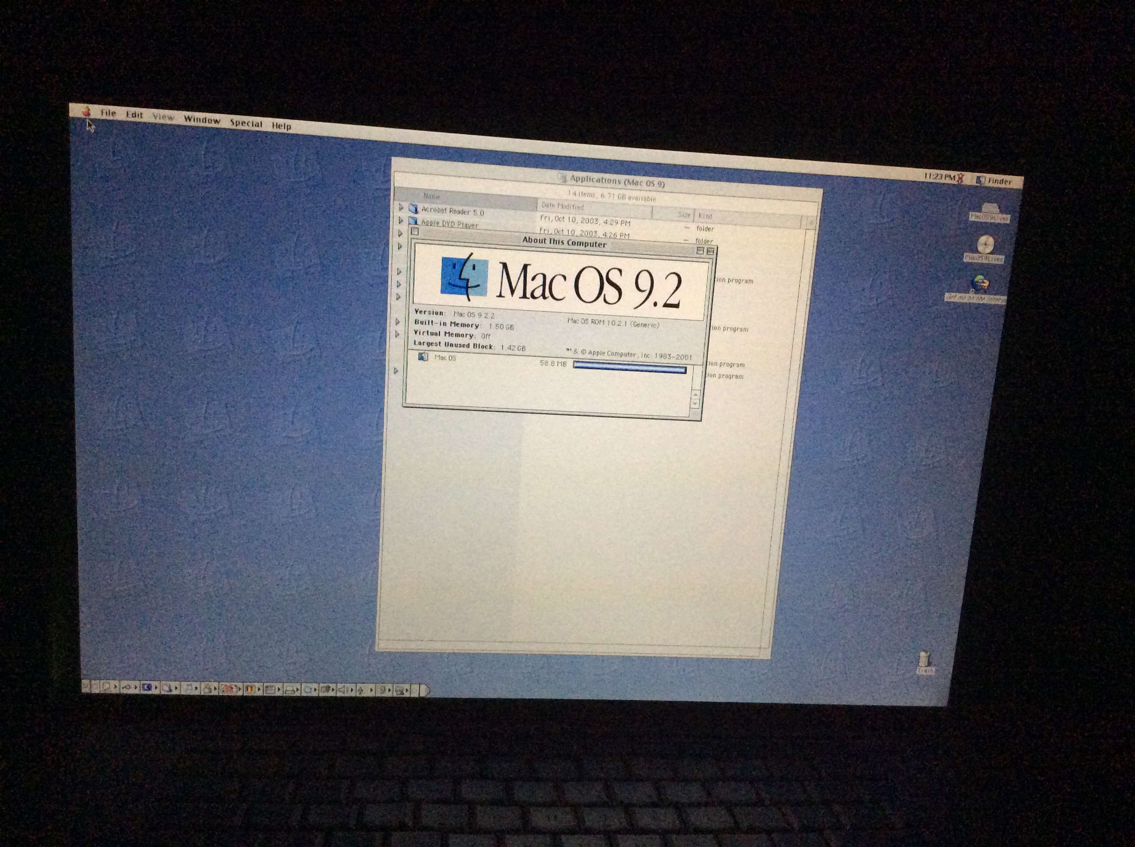1135x847 pixels.
Task: Sort Applications list by Date Modified
Action: click(594, 208)
